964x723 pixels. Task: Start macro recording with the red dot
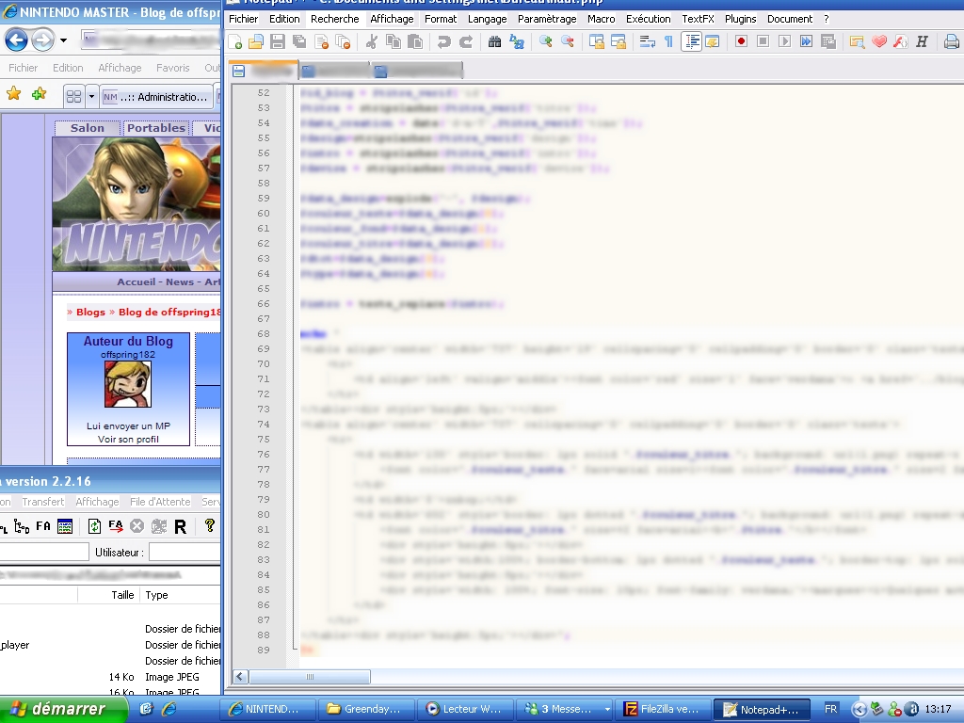click(741, 41)
